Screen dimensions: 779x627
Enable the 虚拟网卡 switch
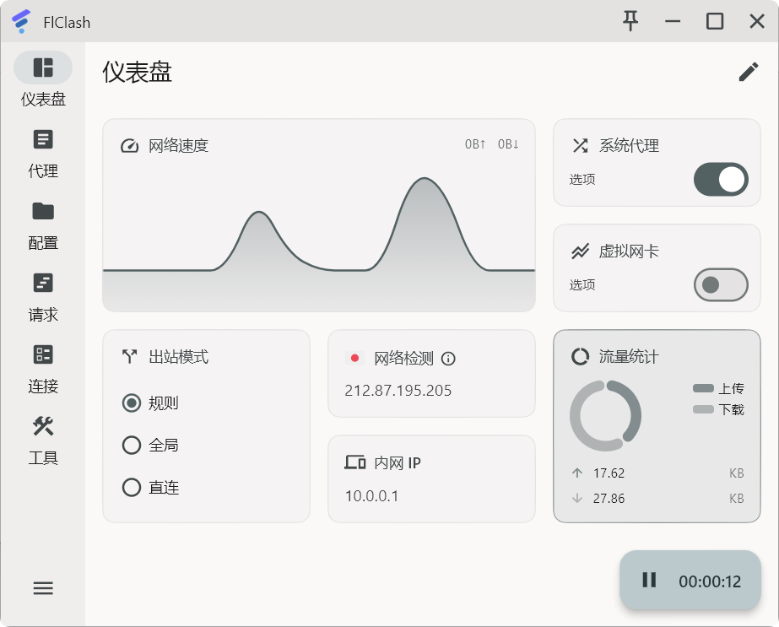[x=721, y=285]
